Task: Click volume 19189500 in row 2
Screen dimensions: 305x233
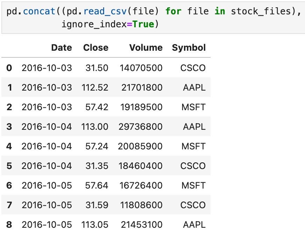Action: (141, 107)
